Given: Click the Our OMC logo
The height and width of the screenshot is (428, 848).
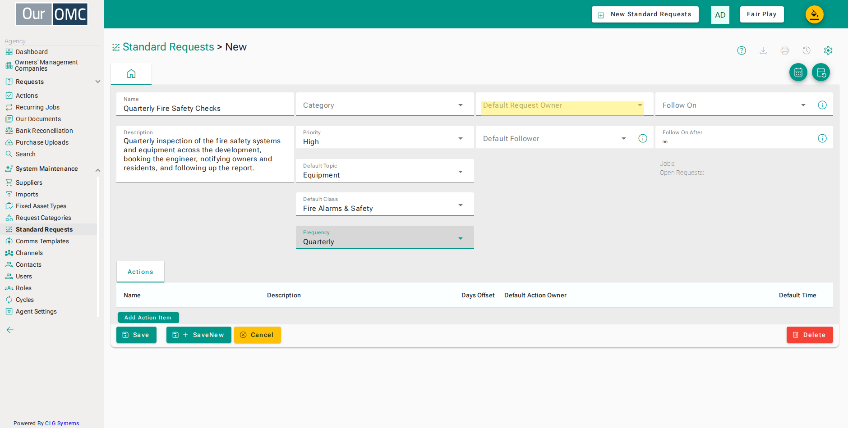Looking at the screenshot, I should 52,14.
